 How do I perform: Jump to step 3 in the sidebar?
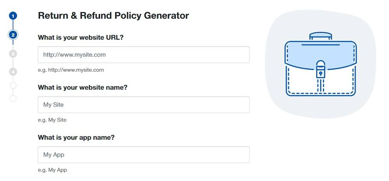[x=13, y=53]
